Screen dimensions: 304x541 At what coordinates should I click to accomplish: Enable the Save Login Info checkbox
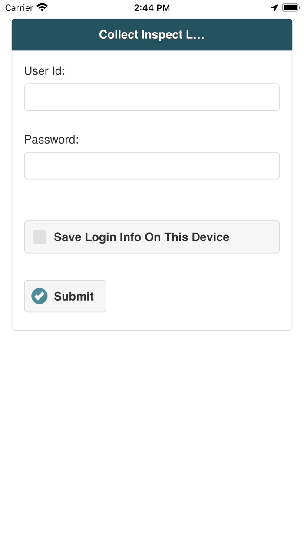[40, 237]
